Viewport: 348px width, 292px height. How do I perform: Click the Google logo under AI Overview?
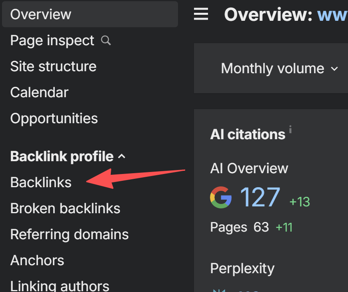pyautogui.click(x=221, y=198)
